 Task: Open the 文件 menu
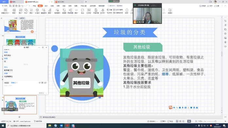pos(5,6)
